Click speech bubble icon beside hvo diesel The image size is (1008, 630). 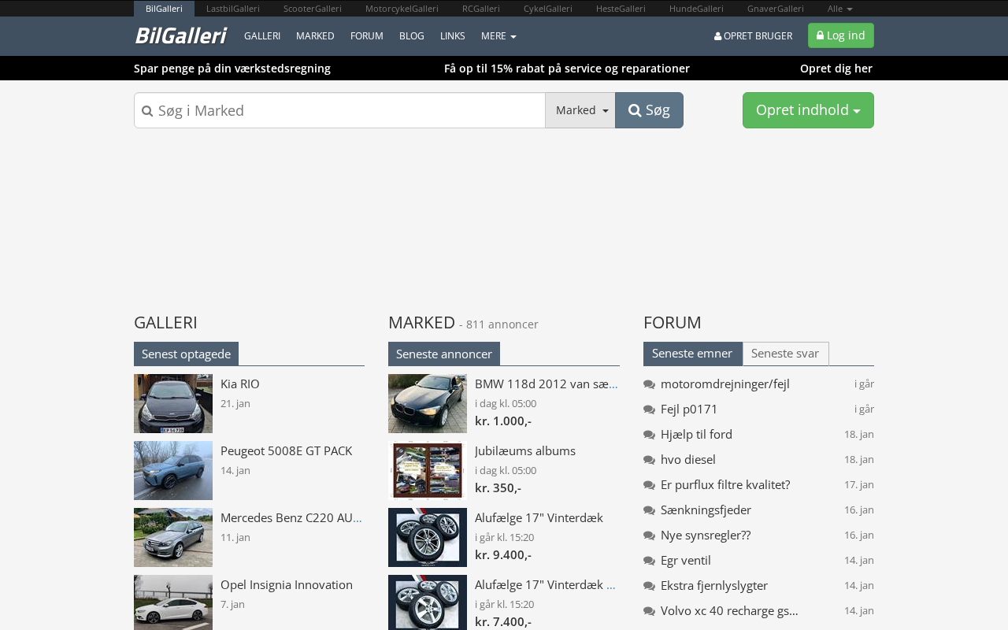click(x=650, y=460)
